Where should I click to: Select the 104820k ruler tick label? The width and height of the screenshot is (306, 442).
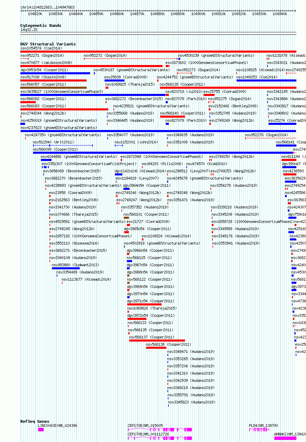pyautogui.click(x=35, y=14)
